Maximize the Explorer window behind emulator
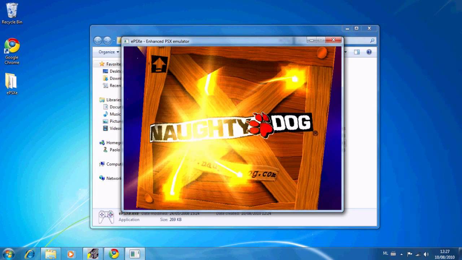The image size is (462, 260). coord(357,29)
